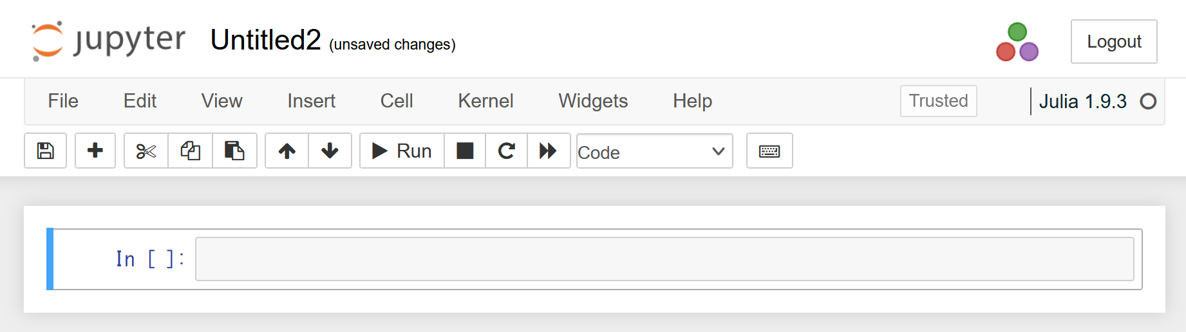Cut selected cell using scissors icon
The width and height of the screenshot is (1186, 332).
click(146, 151)
